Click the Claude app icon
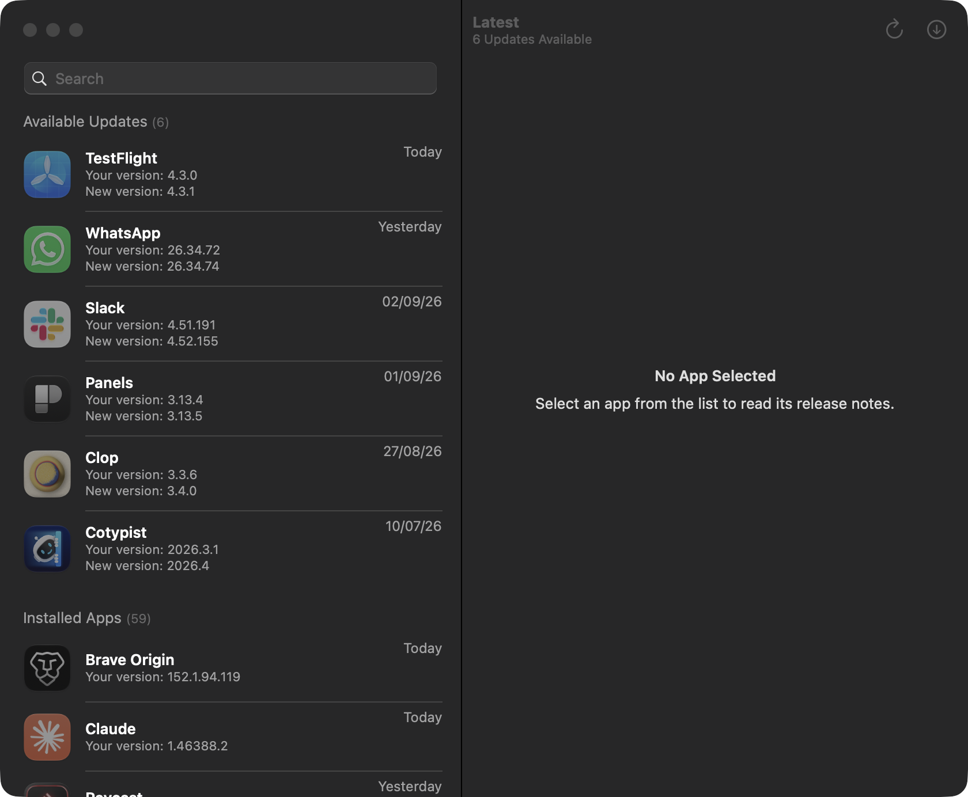968x797 pixels. [47, 737]
